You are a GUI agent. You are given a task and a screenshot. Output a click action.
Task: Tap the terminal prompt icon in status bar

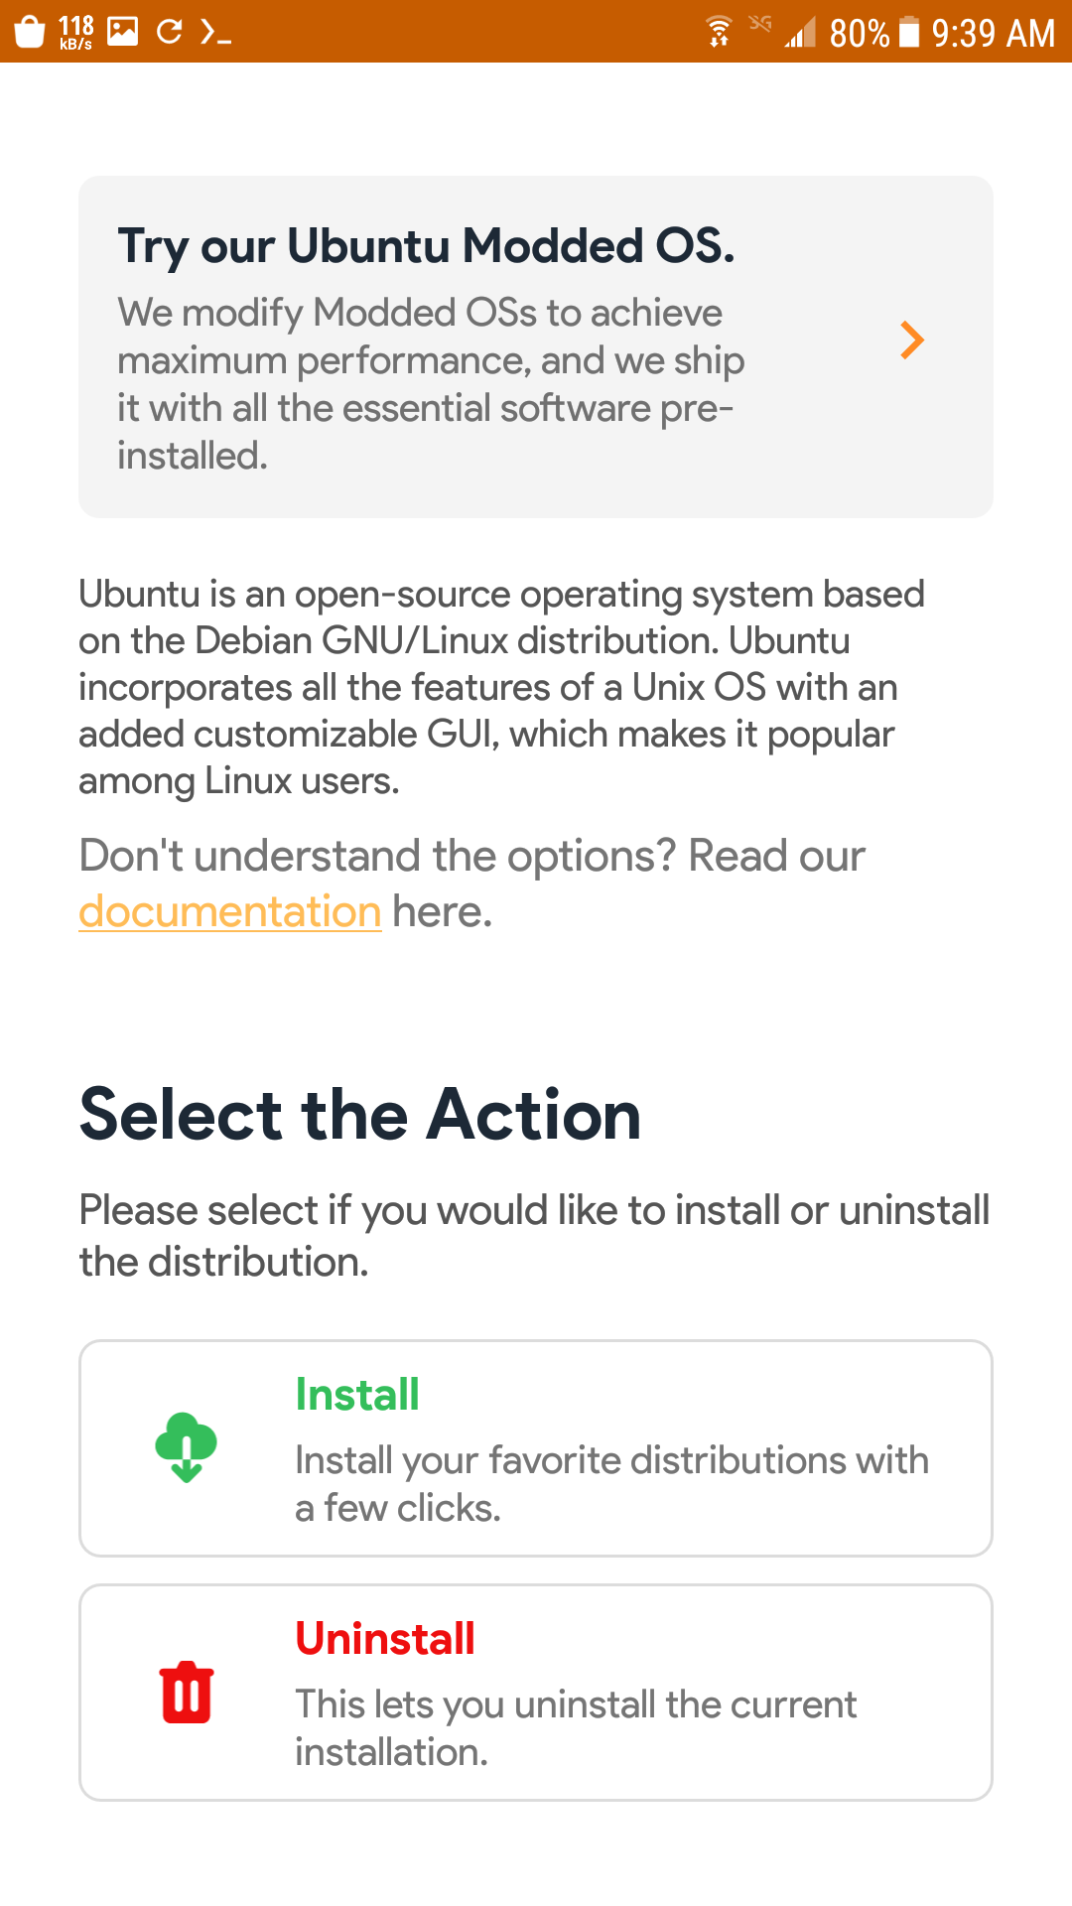tap(215, 33)
